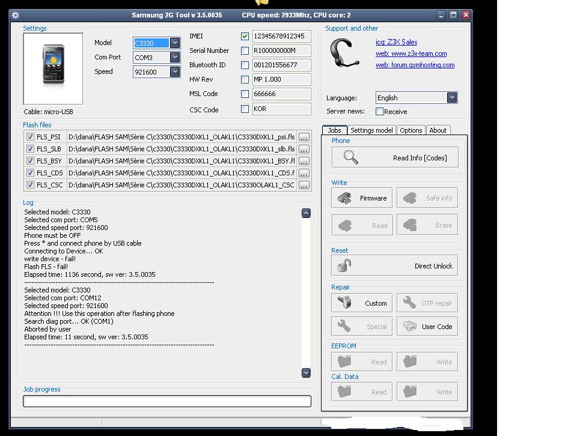Image resolution: width=577 pixels, height=436 pixels.
Task: Uncheck the FLS_CDS flash file
Action: (x=31, y=173)
